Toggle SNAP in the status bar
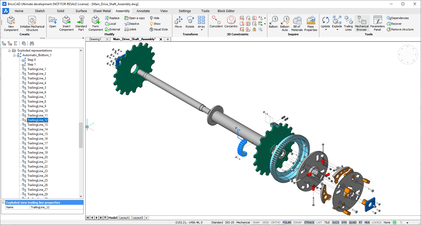421x225 pixels. coord(256,222)
